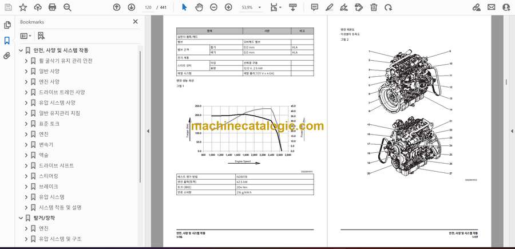Screen dimensions: 515x249
Task: Open the 시스템 작동 및 설명 bookmark
Action: click(60, 207)
